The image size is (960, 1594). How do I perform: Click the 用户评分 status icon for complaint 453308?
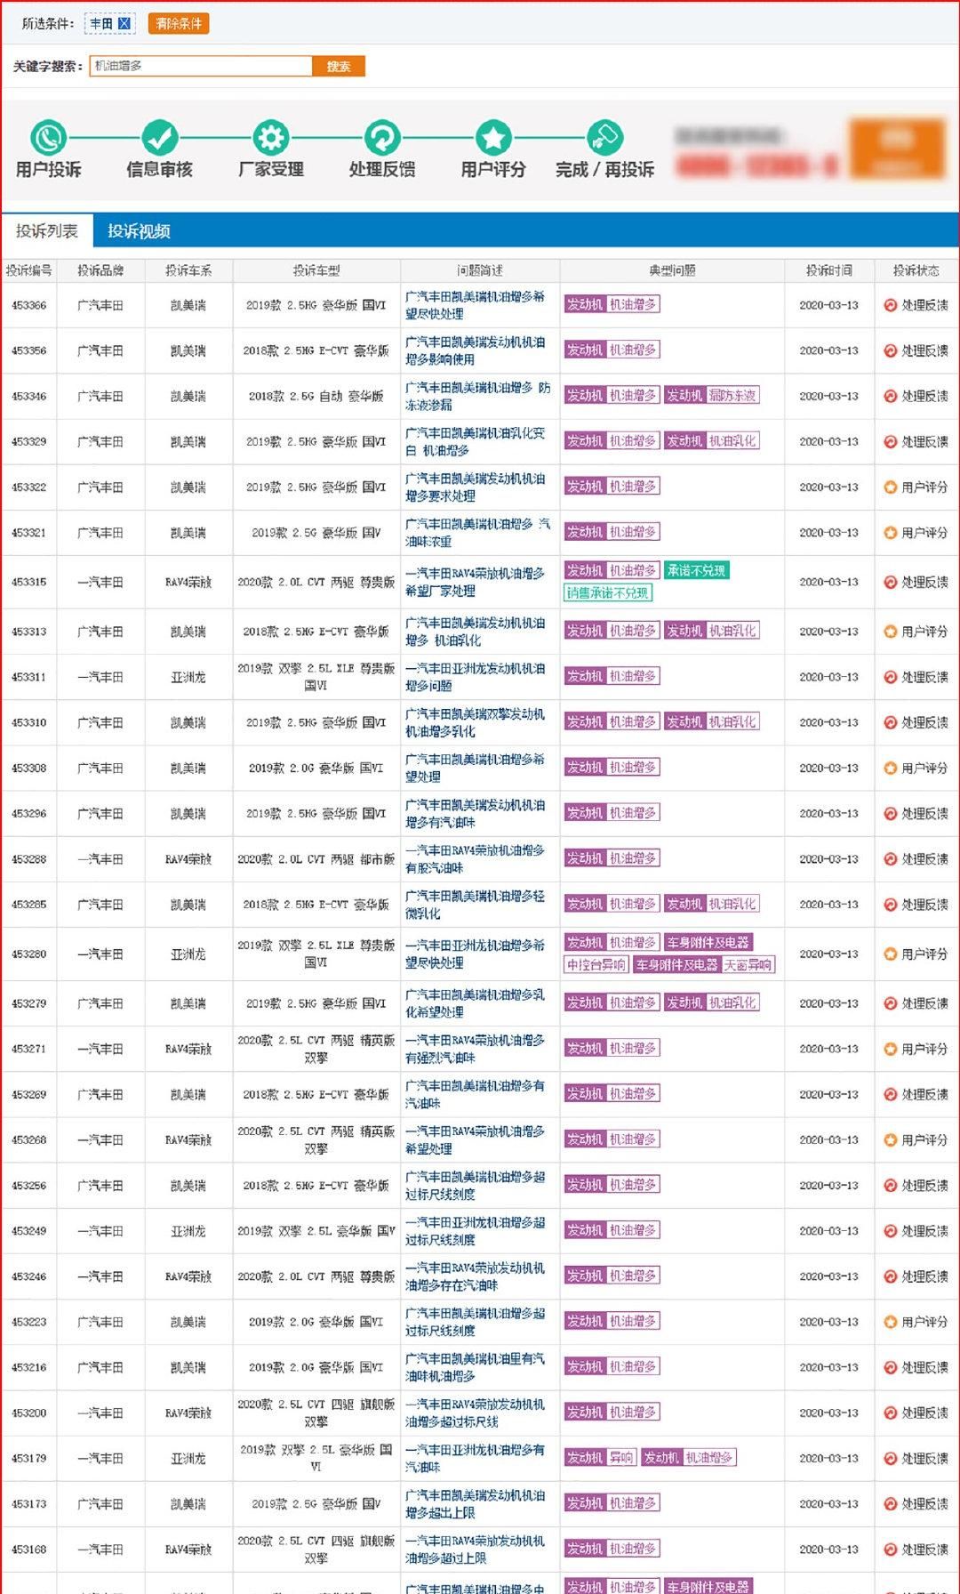click(x=890, y=768)
